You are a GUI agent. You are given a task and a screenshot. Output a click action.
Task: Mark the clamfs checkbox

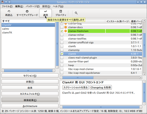pos(62,46)
